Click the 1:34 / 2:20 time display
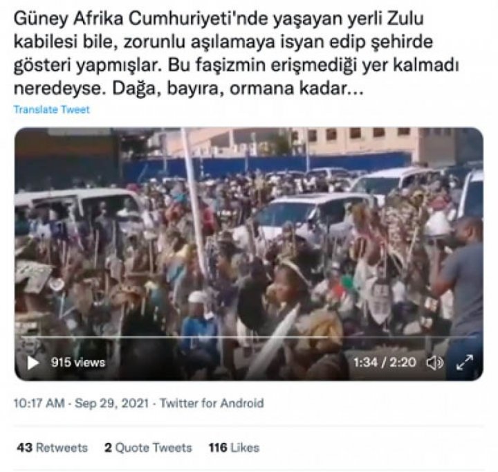This screenshot has width=498, height=472. (385, 363)
